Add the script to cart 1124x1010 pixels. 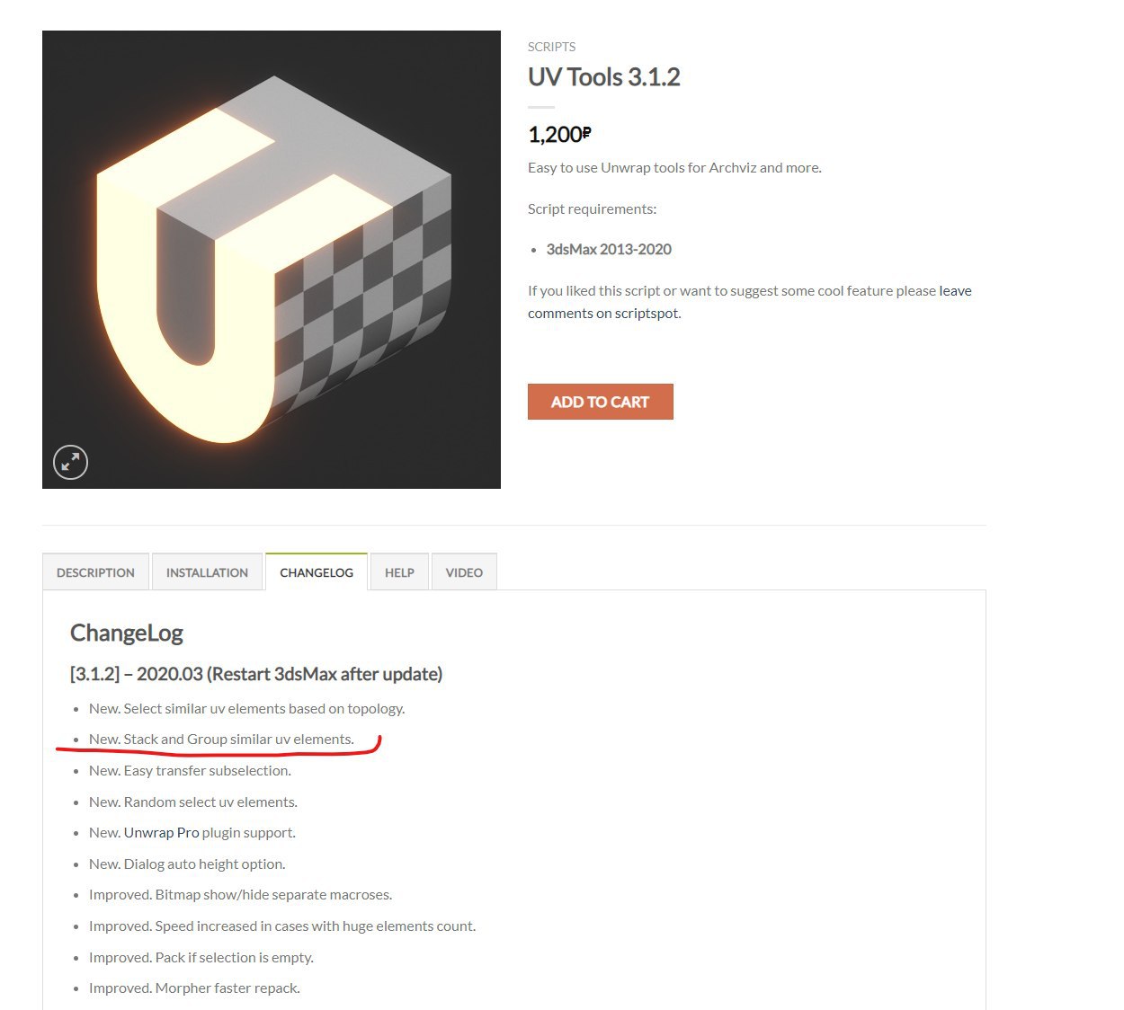pos(600,402)
